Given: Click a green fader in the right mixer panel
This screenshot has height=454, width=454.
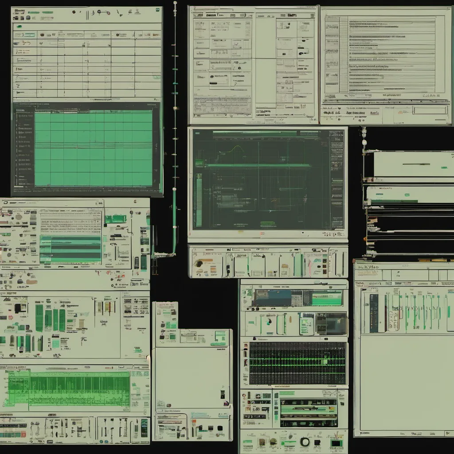Looking at the screenshot, I should pos(414,310).
